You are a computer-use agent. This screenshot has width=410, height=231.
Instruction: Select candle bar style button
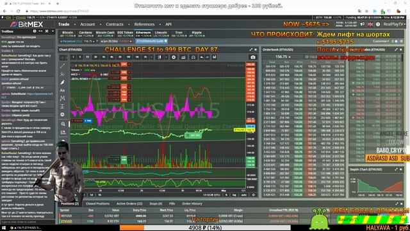160,57
